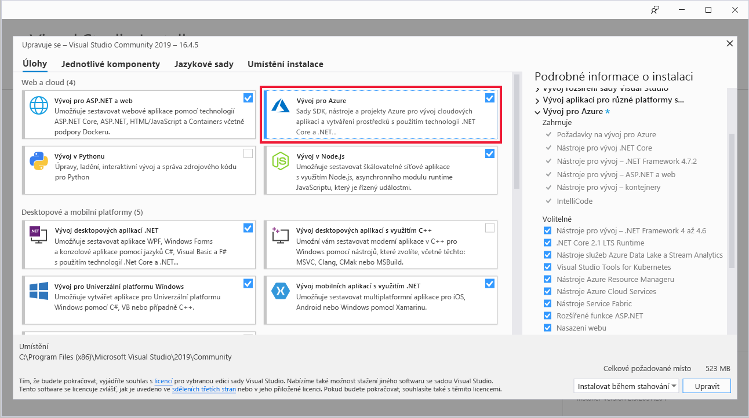Uncheck Nasazení webu option
The image size is (749, 418).
point(547,328)
